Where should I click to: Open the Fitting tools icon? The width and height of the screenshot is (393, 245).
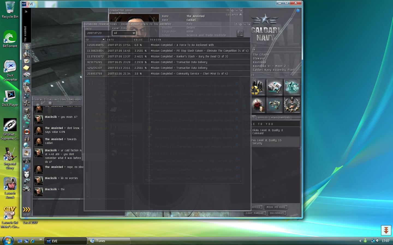click(27, 181)
